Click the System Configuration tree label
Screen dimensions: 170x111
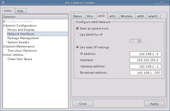click(21, 26)
